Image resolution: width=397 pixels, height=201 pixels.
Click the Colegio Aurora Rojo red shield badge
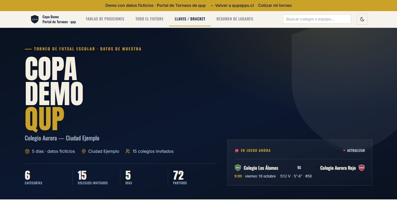coord(362,168)
